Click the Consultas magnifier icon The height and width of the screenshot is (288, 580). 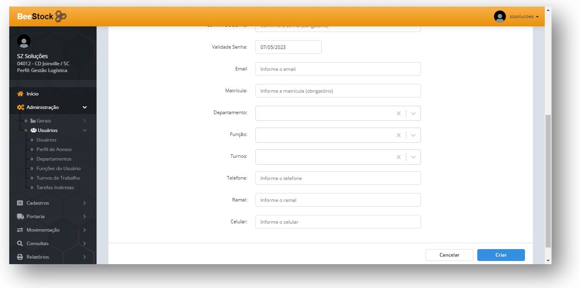click(20, 243)
